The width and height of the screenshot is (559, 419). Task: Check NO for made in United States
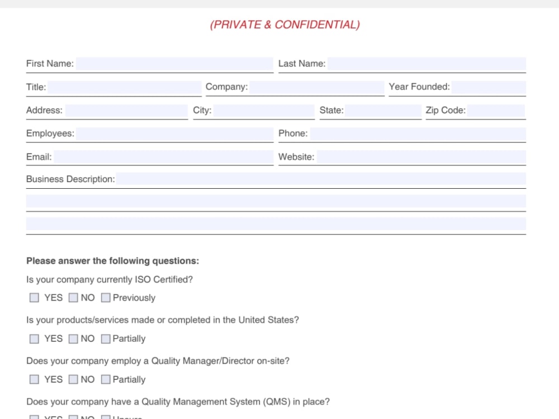click(x=73, y=339)
